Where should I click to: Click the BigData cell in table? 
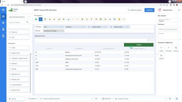click(67, 52)
